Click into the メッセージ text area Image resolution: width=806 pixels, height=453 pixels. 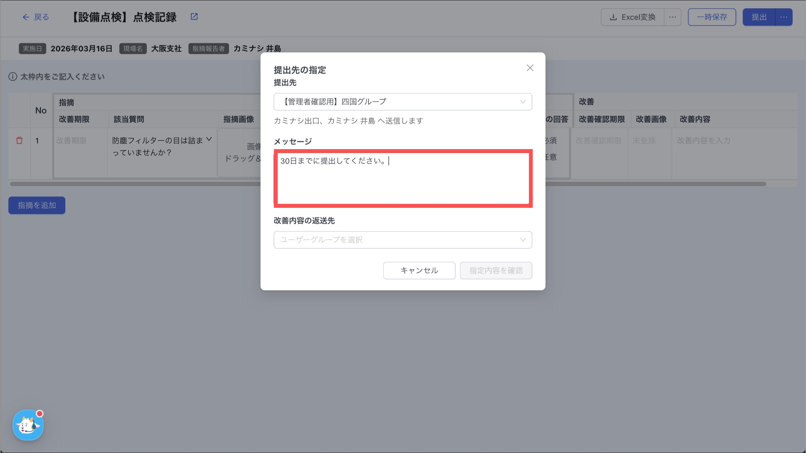pyautogui.click(x=403, y=179)
